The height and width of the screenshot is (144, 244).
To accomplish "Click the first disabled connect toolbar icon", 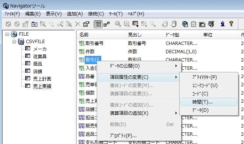I will 8,24.
